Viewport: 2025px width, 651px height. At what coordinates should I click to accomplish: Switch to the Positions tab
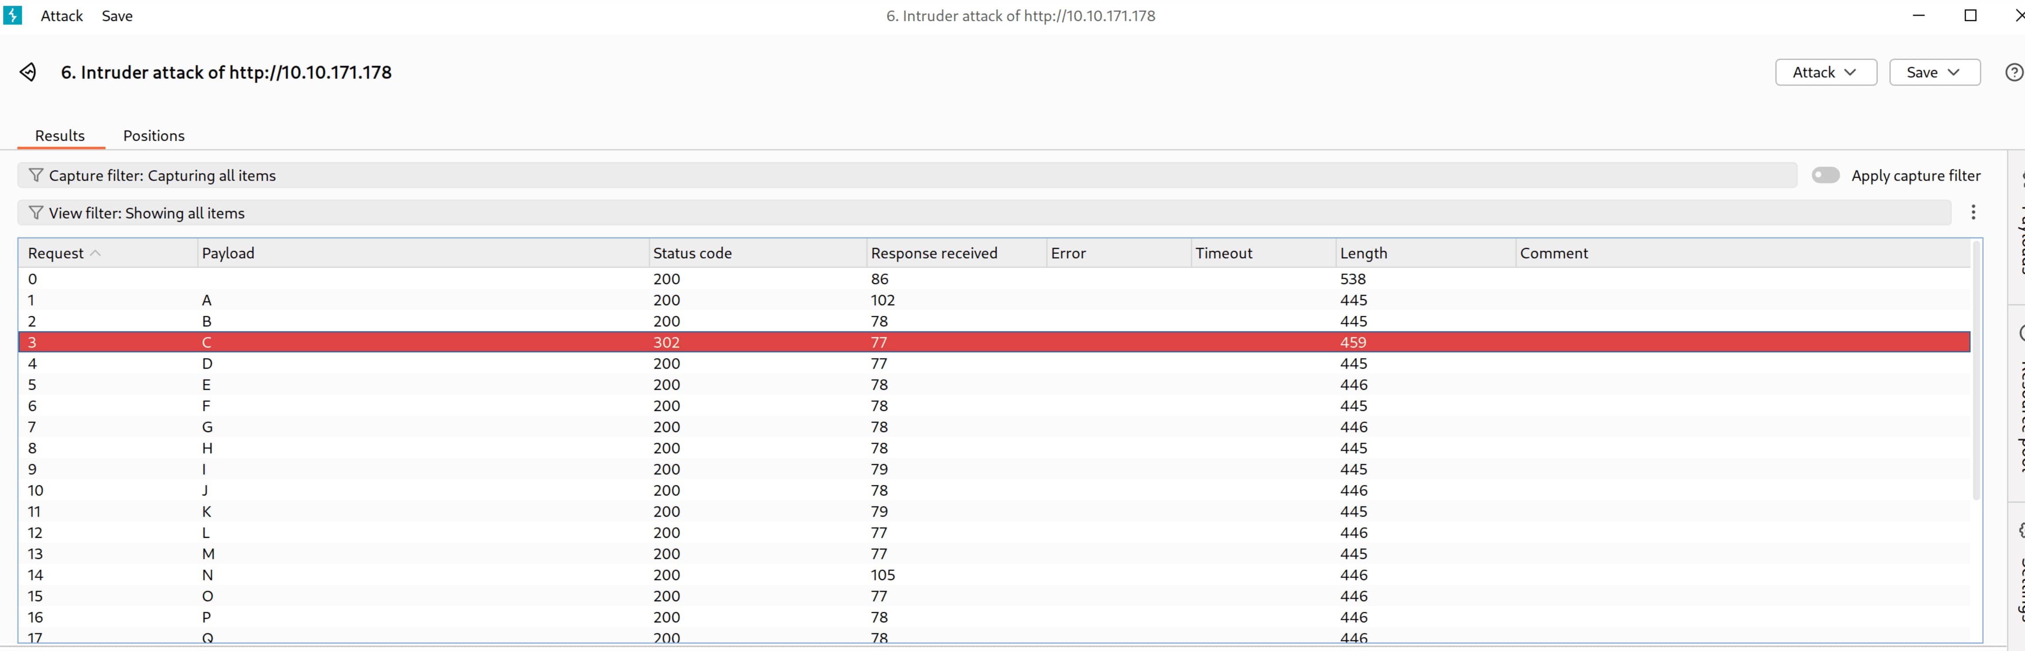pos(153,136)
